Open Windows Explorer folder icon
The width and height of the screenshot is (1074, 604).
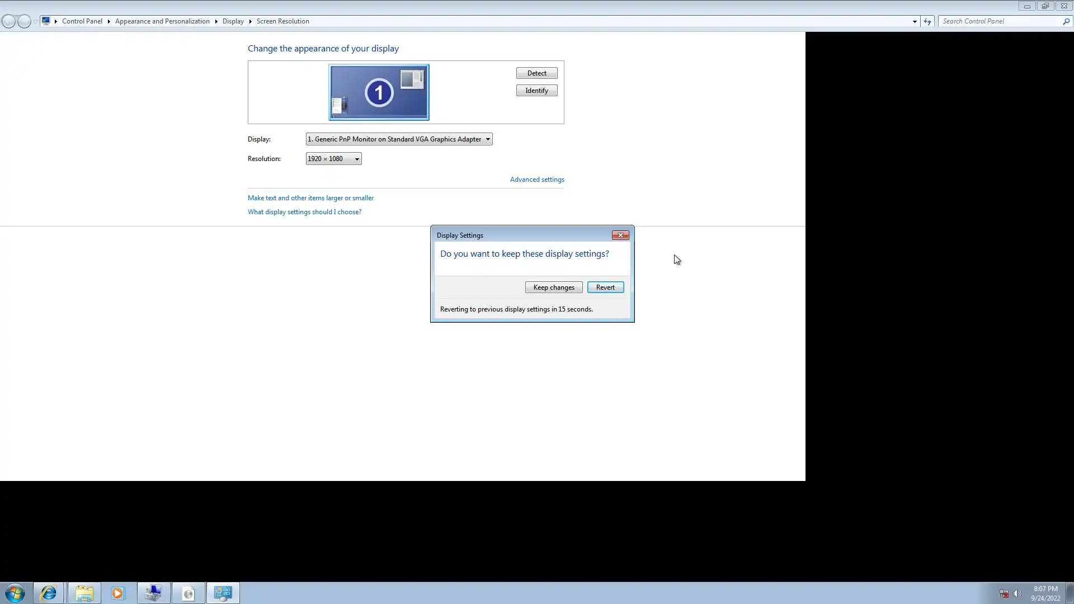point(84,593)
